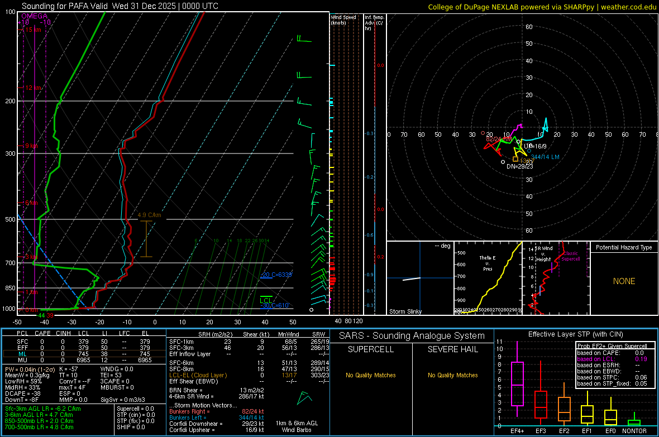Click the 'SFC-1km' shear row label
This screenshot has width=659, height=437.
pos(181,342)
